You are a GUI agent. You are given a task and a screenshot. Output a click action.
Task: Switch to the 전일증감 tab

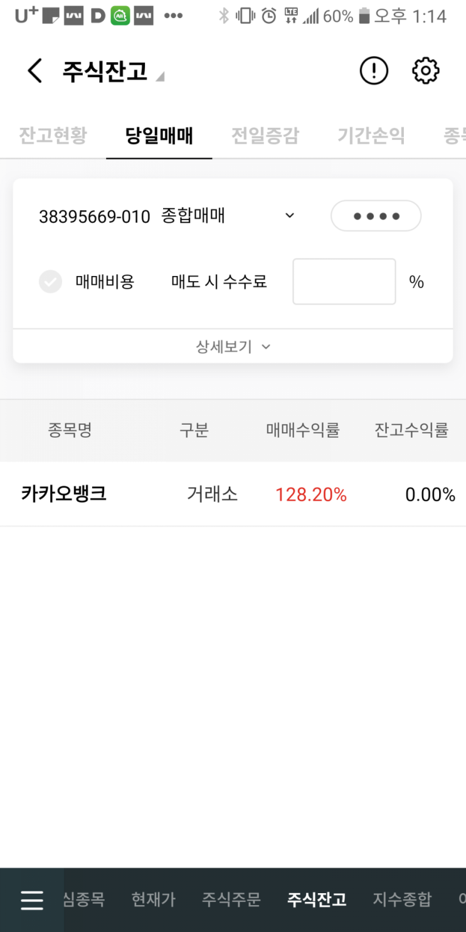(x=265, y=135)
